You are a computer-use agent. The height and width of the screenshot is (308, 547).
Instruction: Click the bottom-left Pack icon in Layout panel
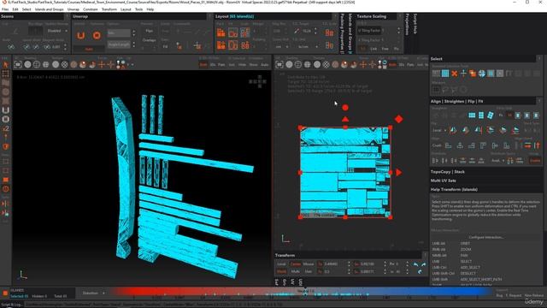221,45
